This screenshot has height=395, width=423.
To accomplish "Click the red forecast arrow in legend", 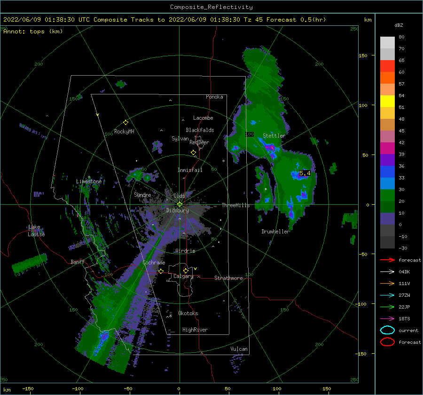I will (x=387, y=260).
